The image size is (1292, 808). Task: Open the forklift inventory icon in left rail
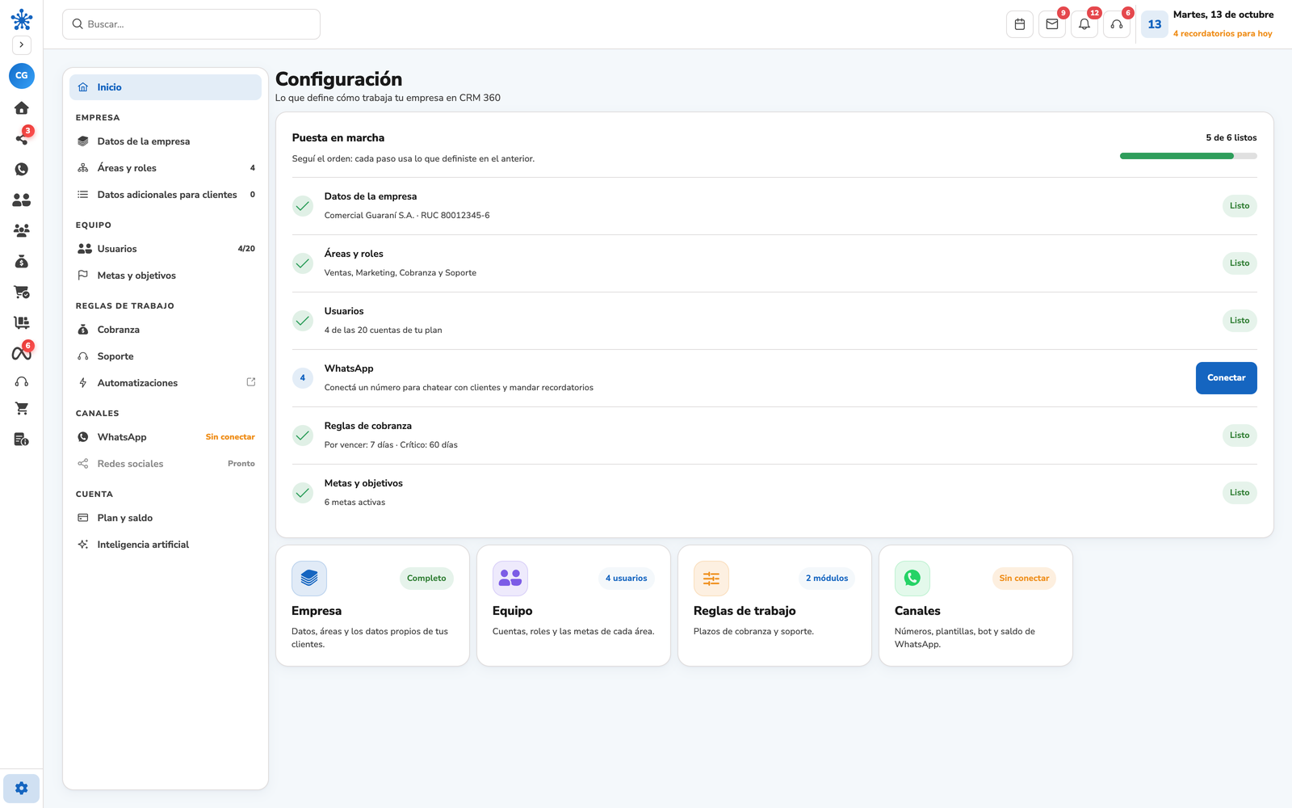click(x=22, y=322)
